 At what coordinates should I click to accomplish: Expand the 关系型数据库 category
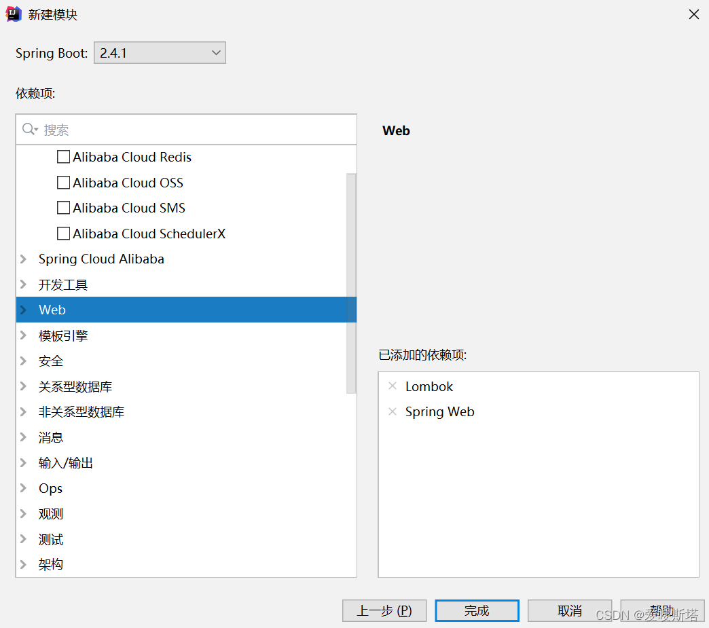click(x=24, y=386)
